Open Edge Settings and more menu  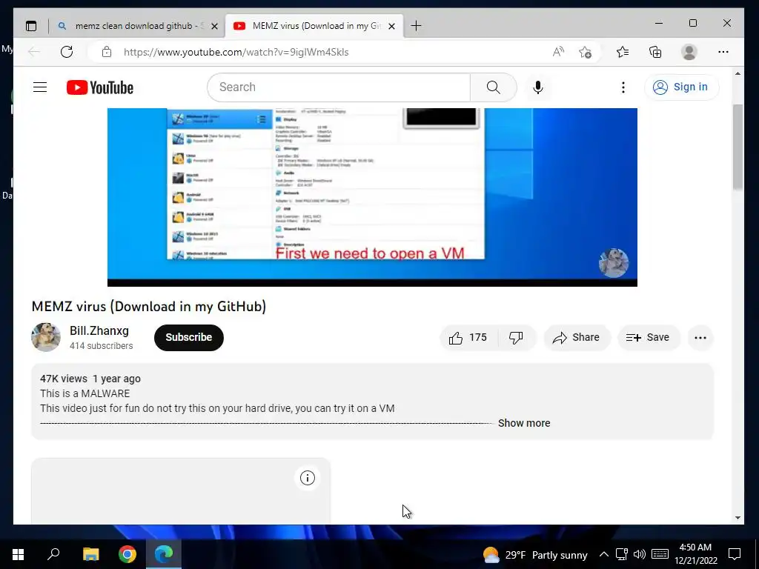tap(723, 52)
